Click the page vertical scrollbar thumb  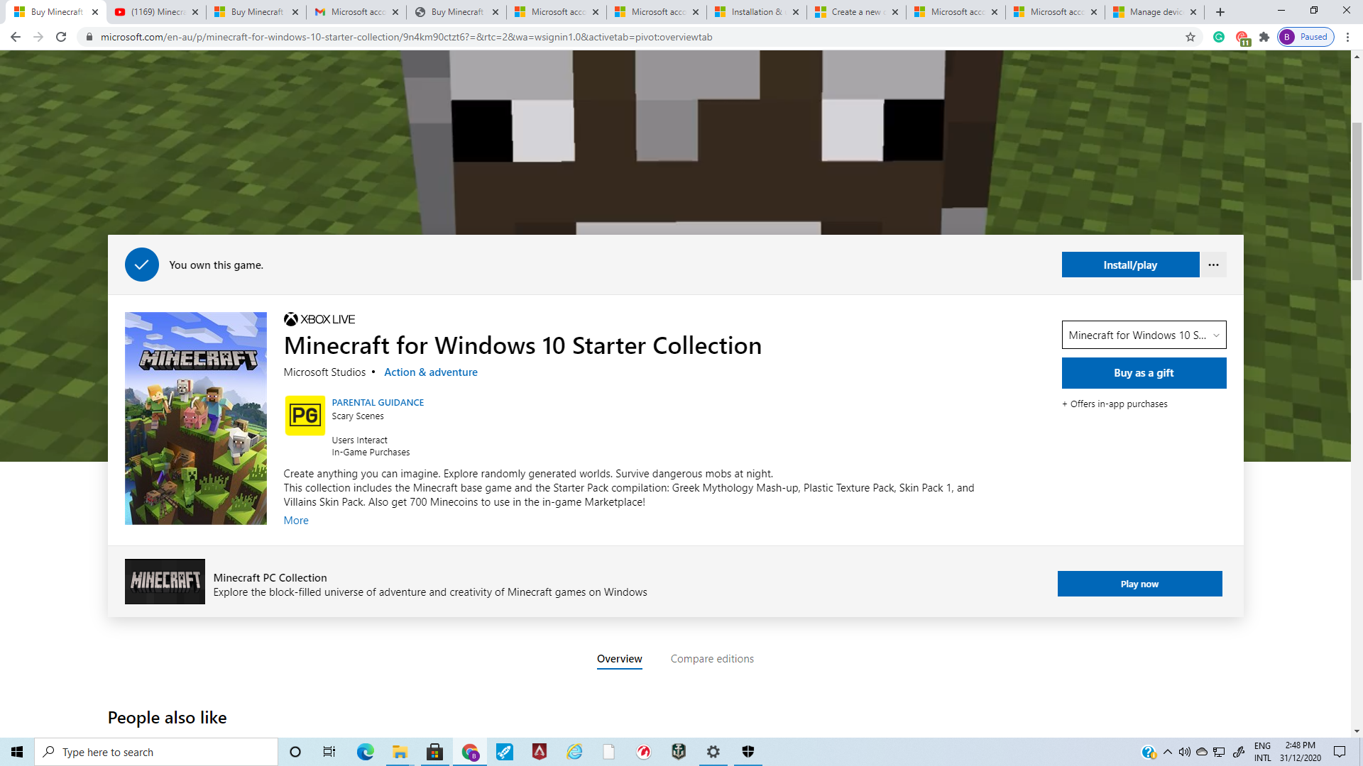point(1357,202)
